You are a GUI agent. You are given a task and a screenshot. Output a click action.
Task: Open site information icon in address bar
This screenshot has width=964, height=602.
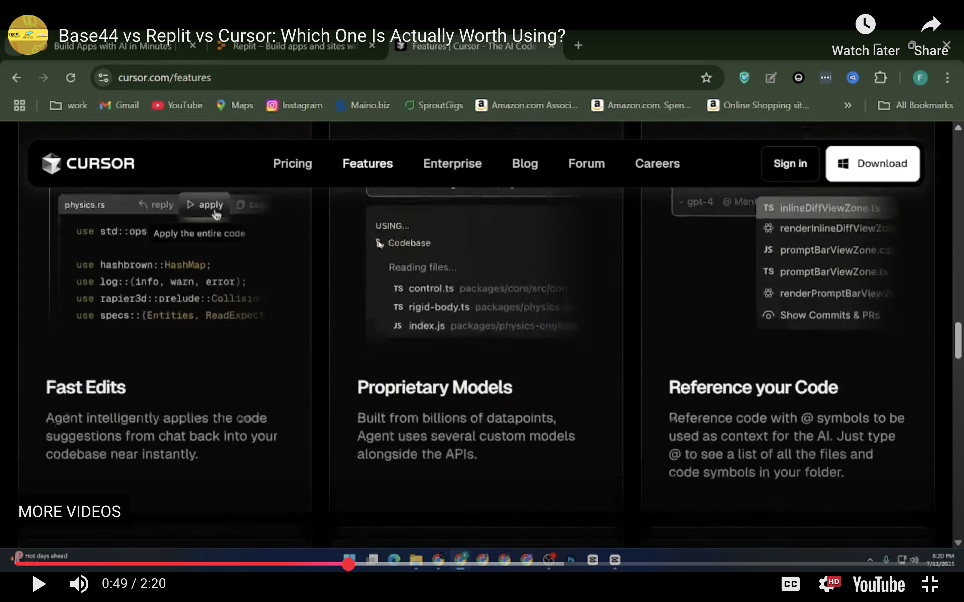(x=103, y=78)
